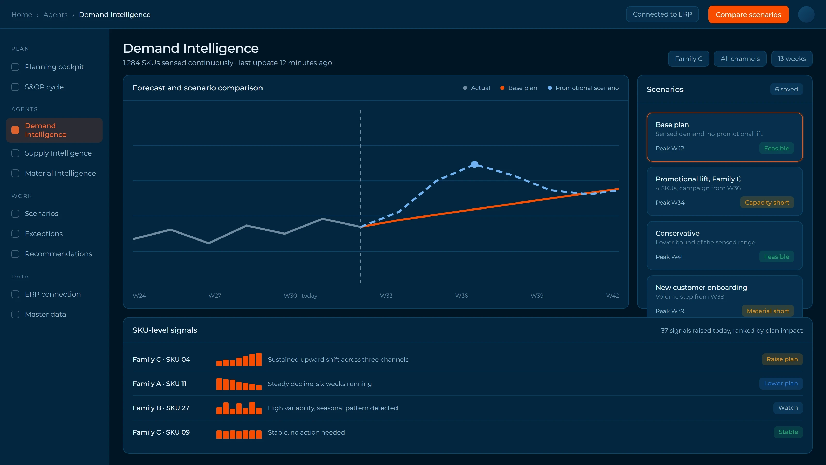Viewport: 826px width, 465px height.
Task: Click the W42 axis label
Action: coord(613,296)
